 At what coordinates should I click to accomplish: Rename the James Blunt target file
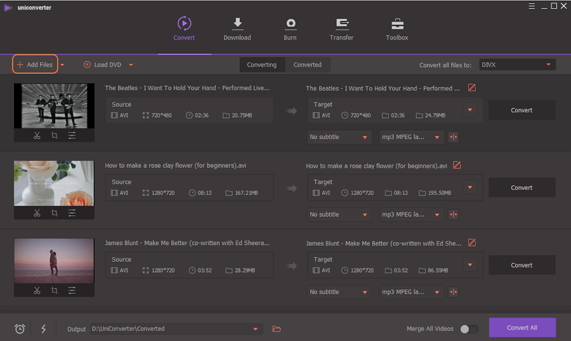coord(472,243)
